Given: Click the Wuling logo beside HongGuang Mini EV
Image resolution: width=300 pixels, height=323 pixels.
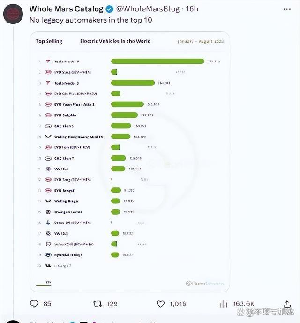Looking at the screenshot, I should click(48, 137).
